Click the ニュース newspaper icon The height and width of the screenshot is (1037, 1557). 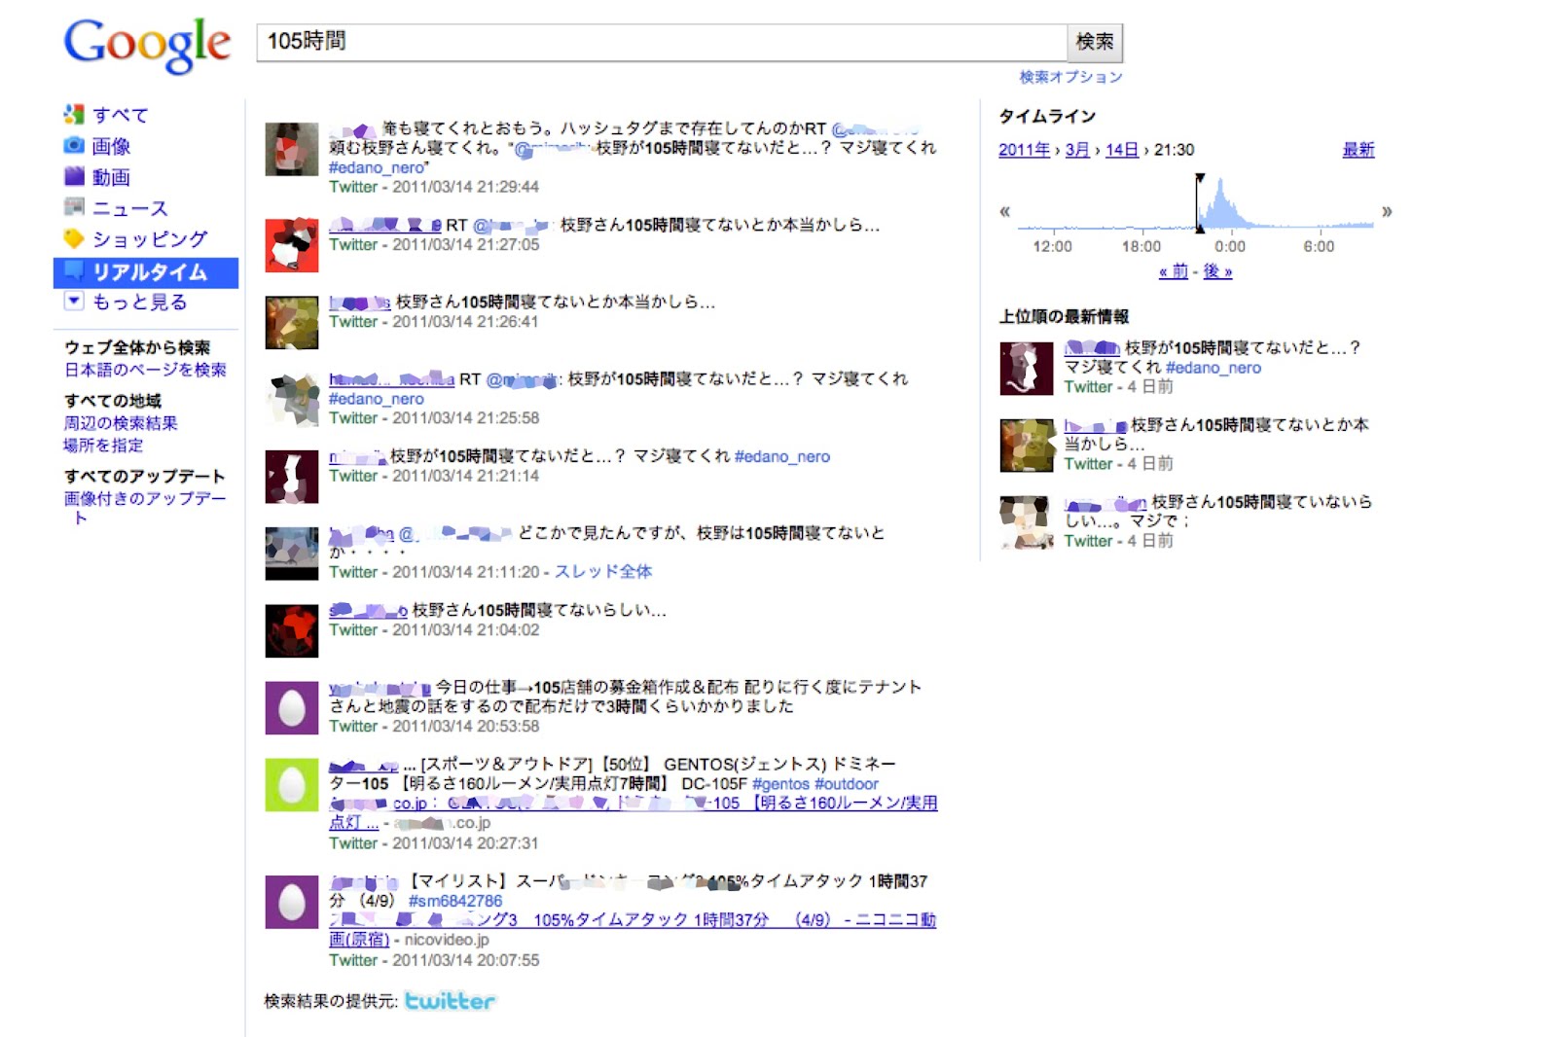(x=74, y=207)
